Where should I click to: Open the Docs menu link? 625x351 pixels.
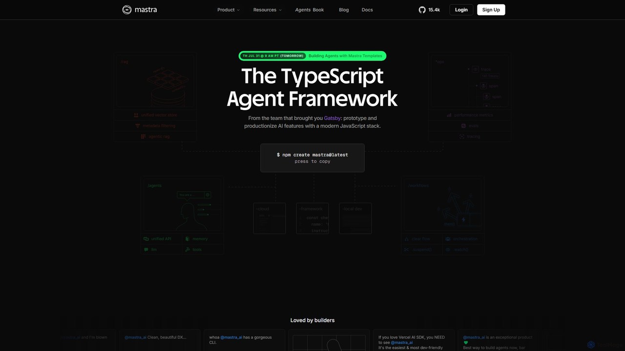(367, 10)
